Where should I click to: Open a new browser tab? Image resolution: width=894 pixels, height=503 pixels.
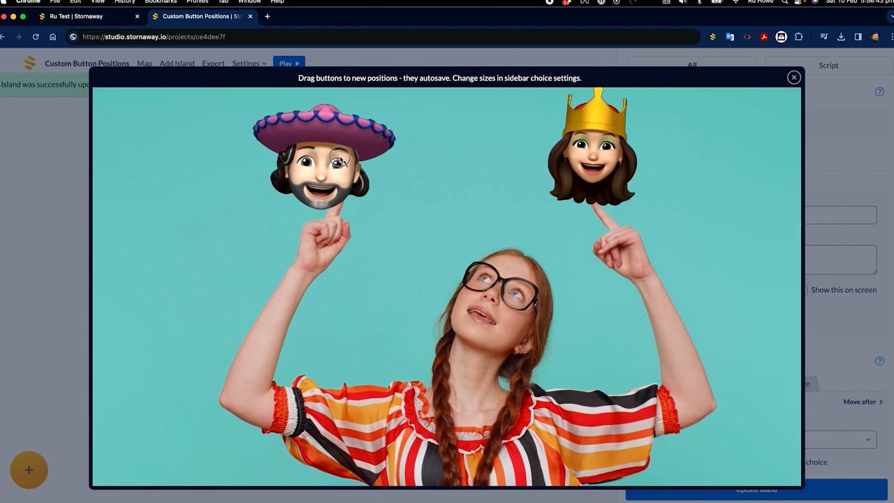[267, 16]
